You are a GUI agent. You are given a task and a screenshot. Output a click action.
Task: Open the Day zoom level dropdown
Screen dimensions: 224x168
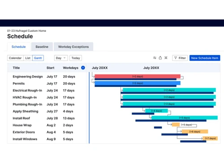[61, 58]
